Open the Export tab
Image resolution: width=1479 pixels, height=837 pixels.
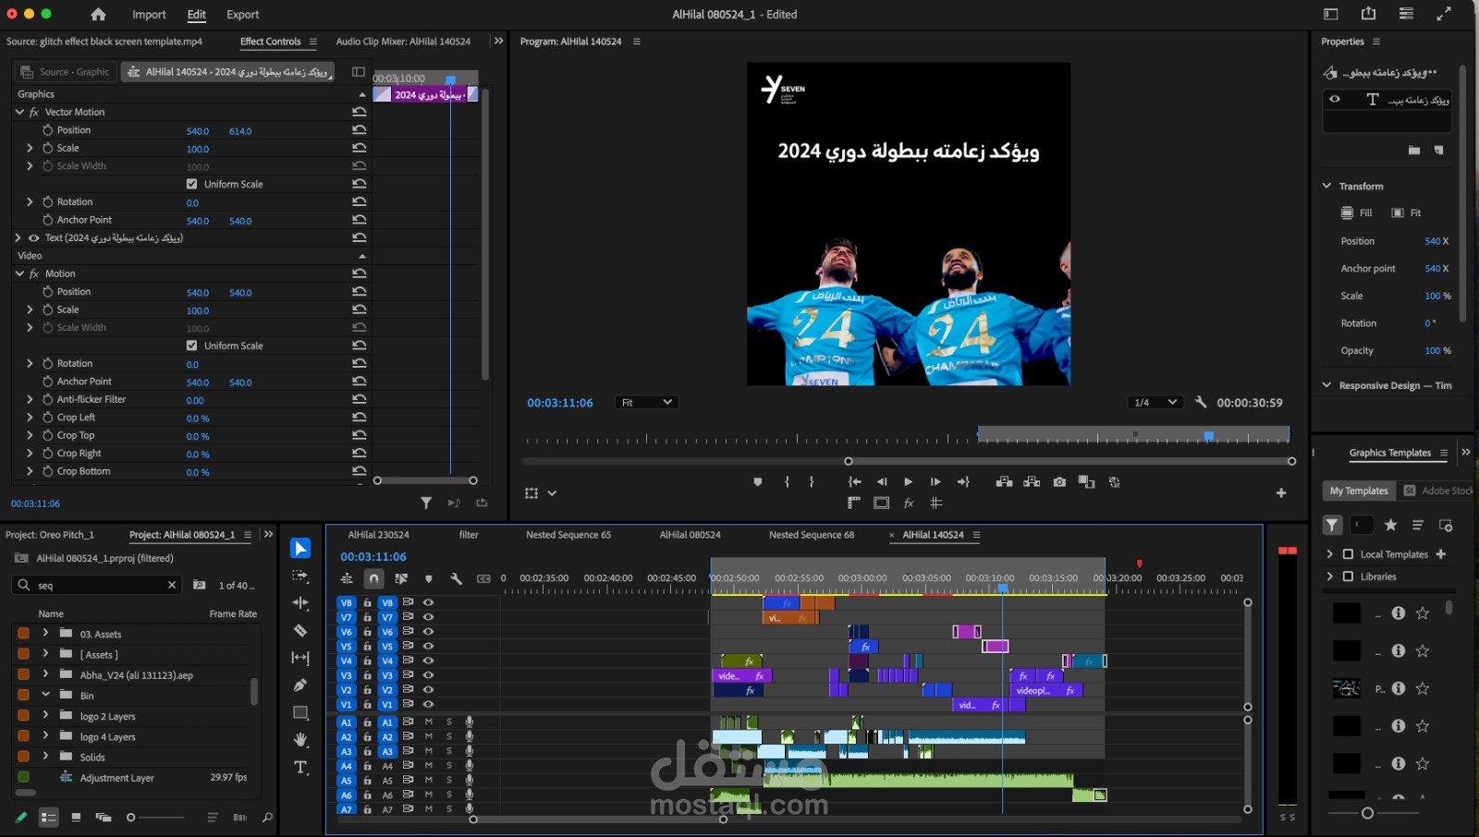(x=243, y=15)
